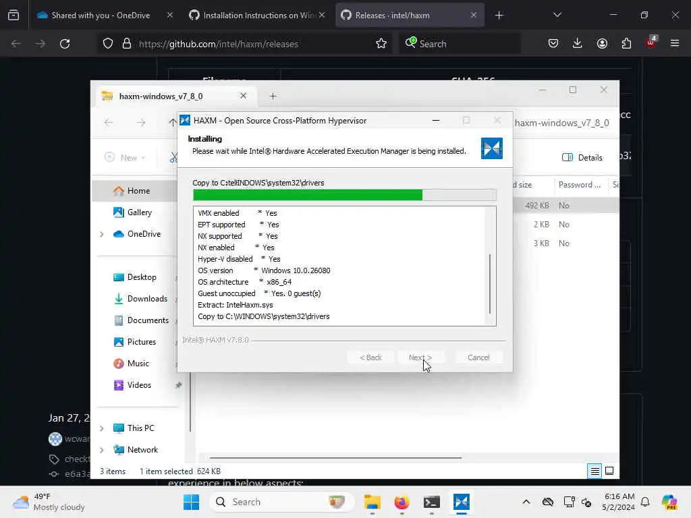The height and width of the screenshot is (518, 691).
Task: Click the installer log scrollbar
Action: point(490,284)
